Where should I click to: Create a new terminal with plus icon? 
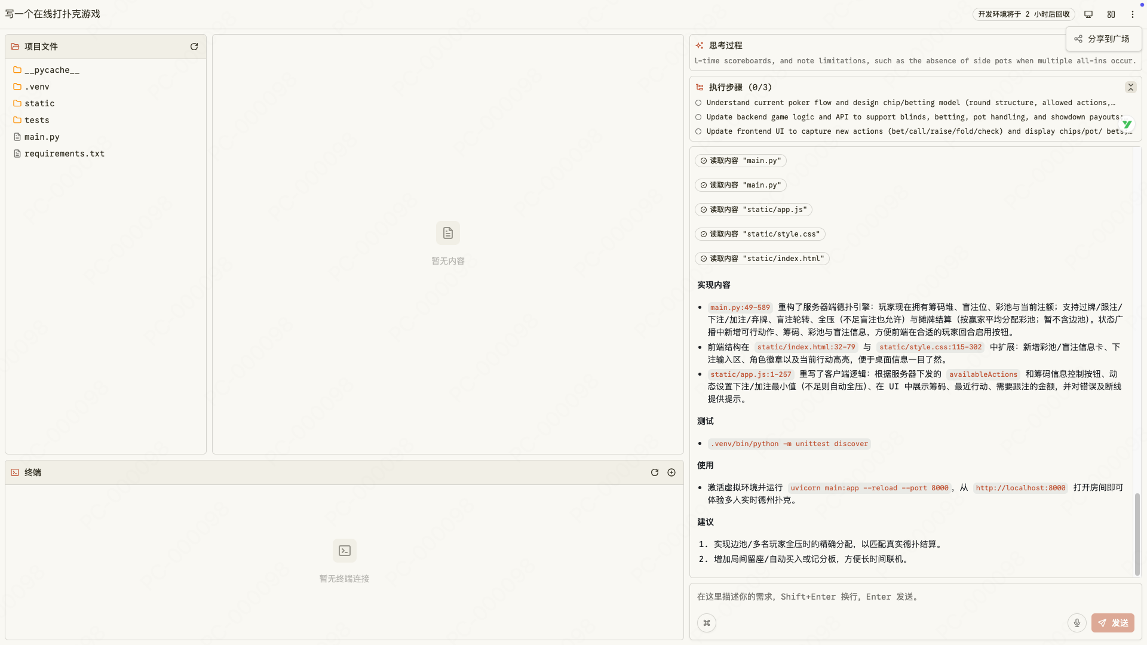click(671, 472)
